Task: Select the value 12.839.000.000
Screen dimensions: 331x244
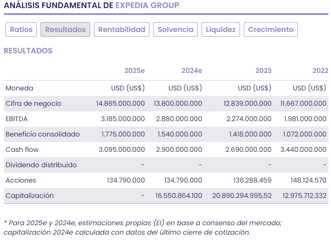Action: tap(247, 104)
